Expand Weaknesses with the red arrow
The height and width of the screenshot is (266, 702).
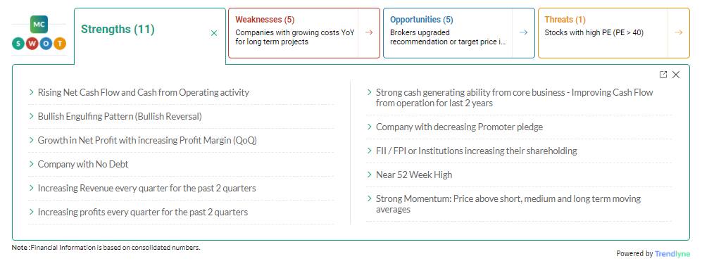(369, 32)
